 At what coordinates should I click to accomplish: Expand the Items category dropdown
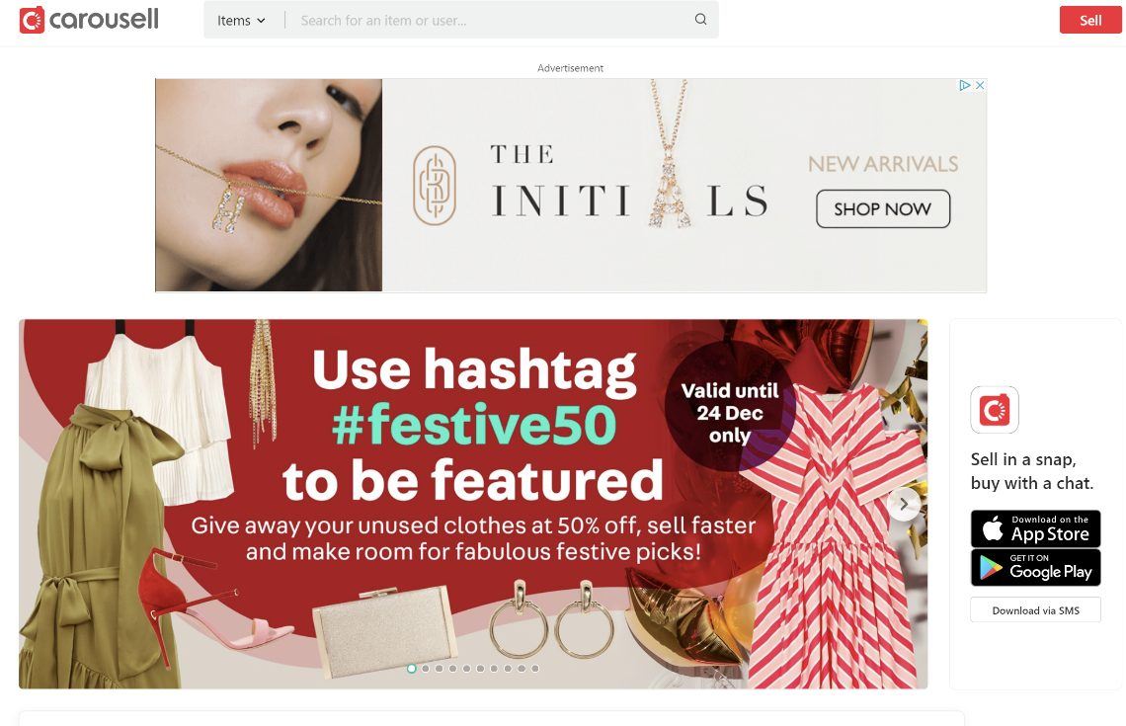241,21
